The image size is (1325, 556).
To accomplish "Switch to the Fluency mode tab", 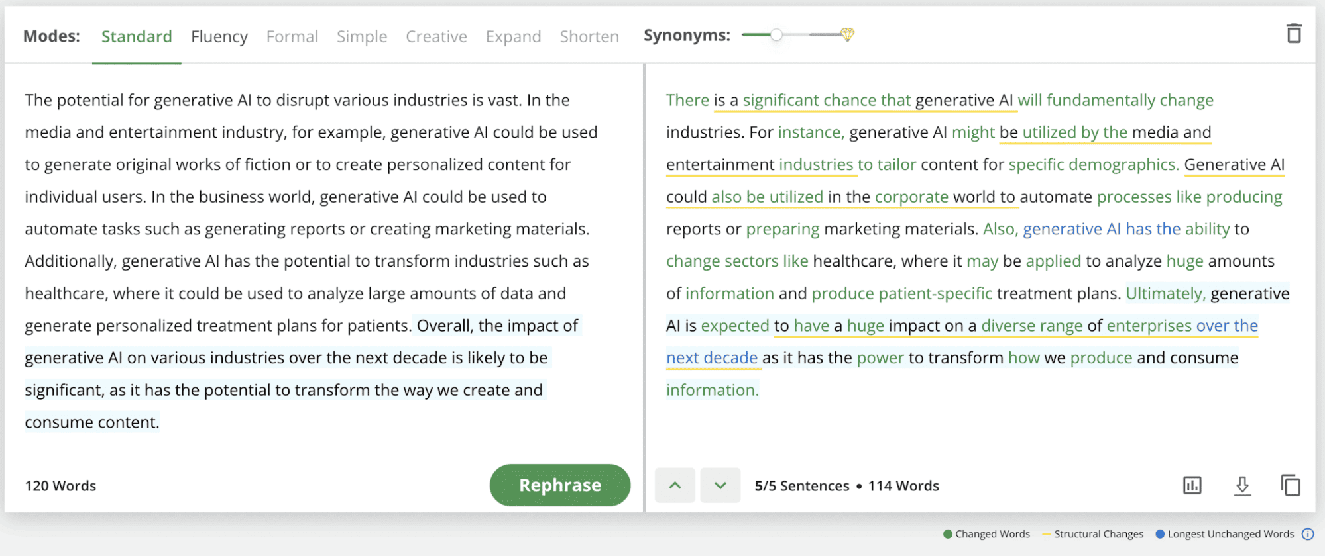I will click(219, 36).
